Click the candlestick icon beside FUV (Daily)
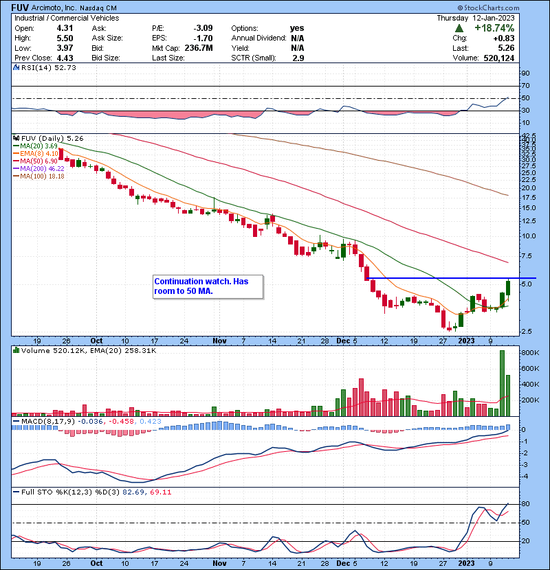This screenshot has width=550, height=570. 16,138
